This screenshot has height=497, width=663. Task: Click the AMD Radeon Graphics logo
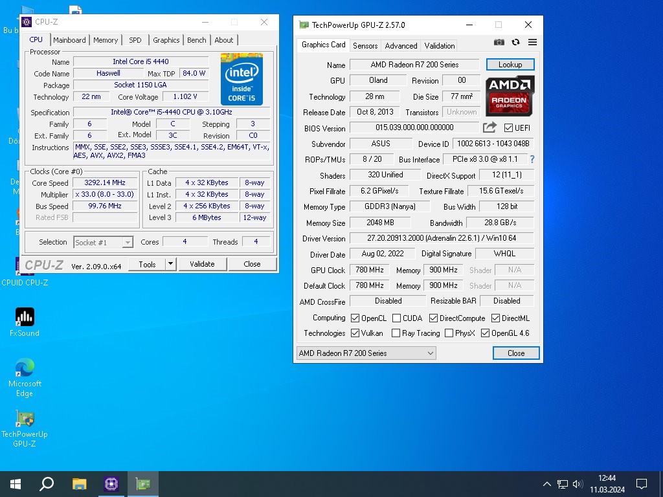[x=510, y=96]
